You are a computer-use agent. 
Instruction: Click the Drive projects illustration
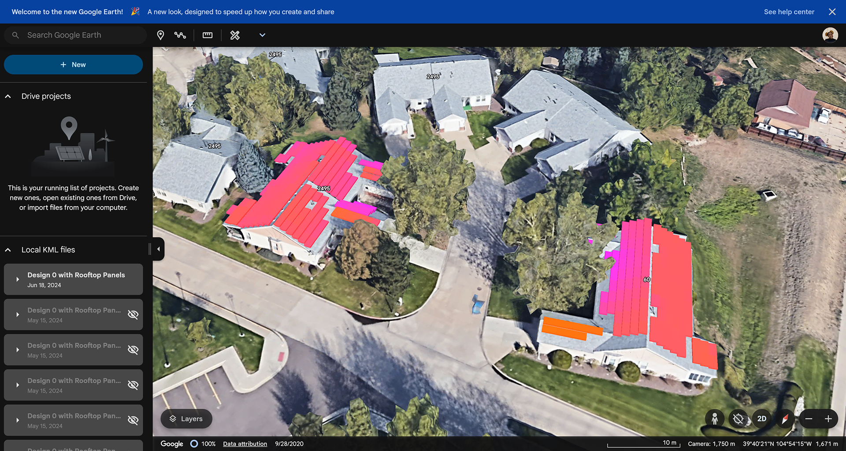[x=74, y=146]
